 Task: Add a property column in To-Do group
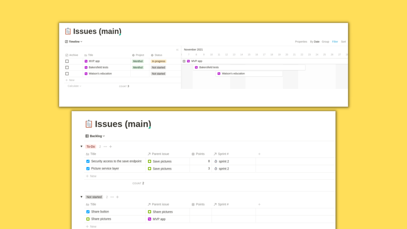pyautogui.click(x=259, y=154)
